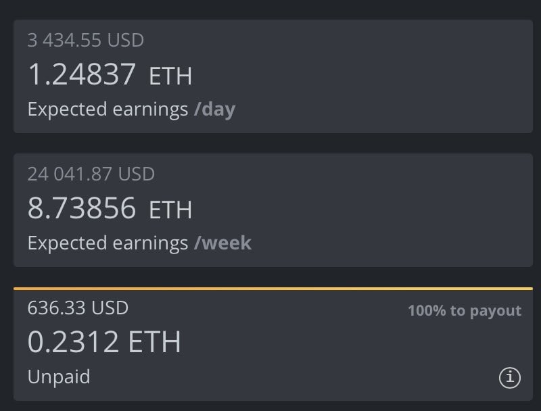Open the Expected earnings /week card
Screen dimensions: 541x411
click(x=273, y=210)
